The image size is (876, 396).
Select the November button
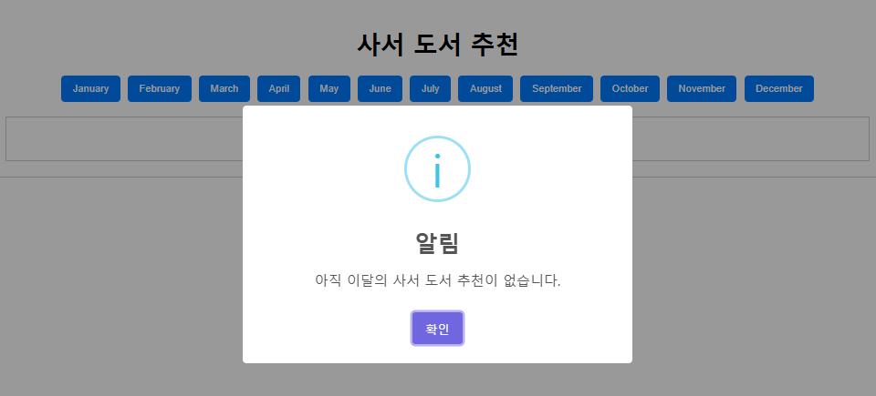click(x=702, y=88)
